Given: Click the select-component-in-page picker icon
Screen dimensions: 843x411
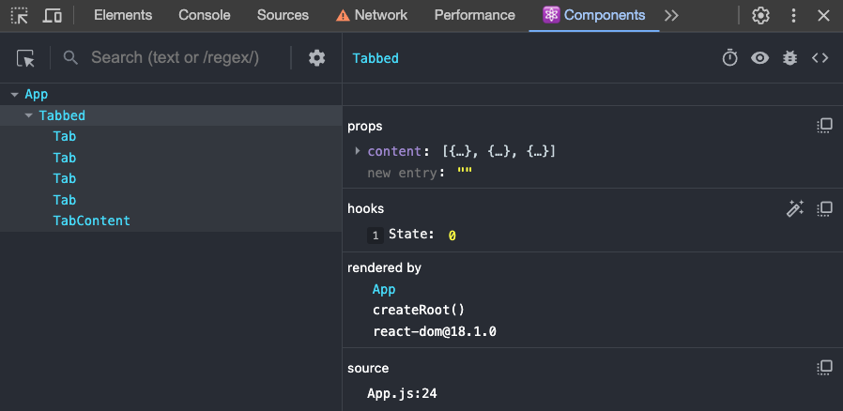Looking at the screenshot, I should 25,58.
